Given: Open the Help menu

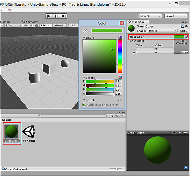Looking at the screenshot, I should point(8,10).
